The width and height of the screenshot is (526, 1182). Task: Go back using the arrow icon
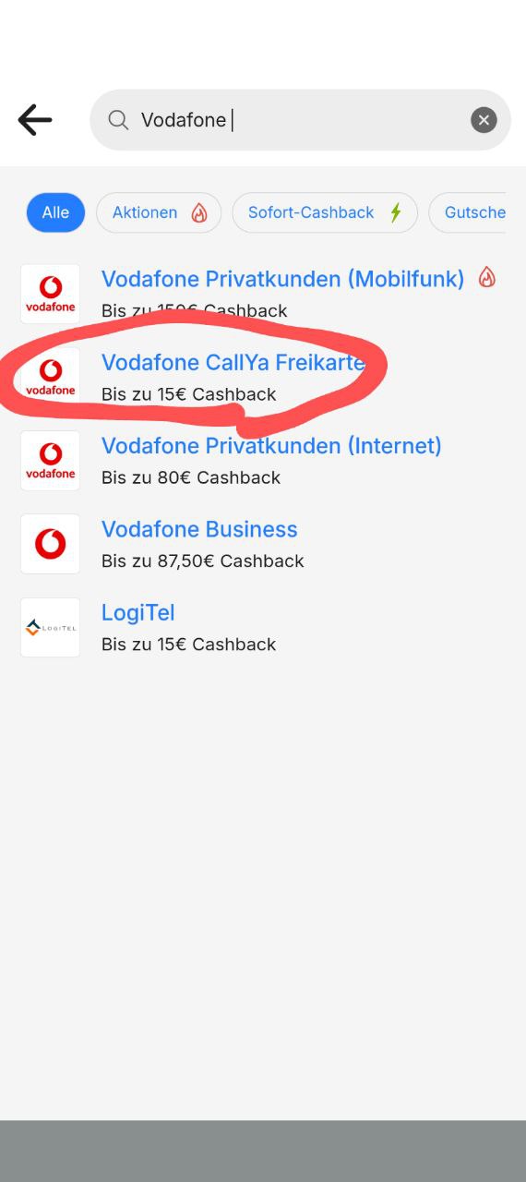click(x=35, y=120)
